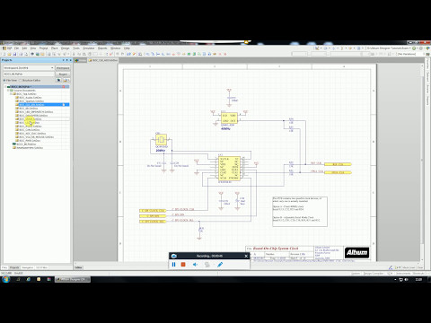Open the Help menu

(x=127, y=48)
